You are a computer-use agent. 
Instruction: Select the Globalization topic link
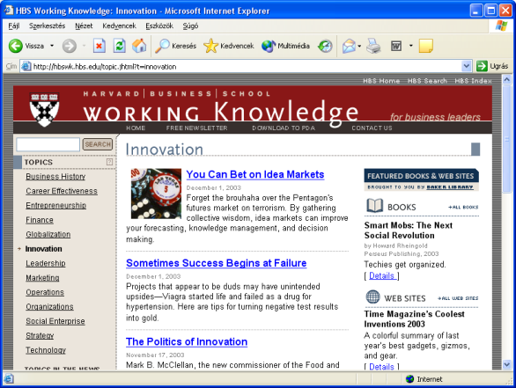[x=48, y=234]
